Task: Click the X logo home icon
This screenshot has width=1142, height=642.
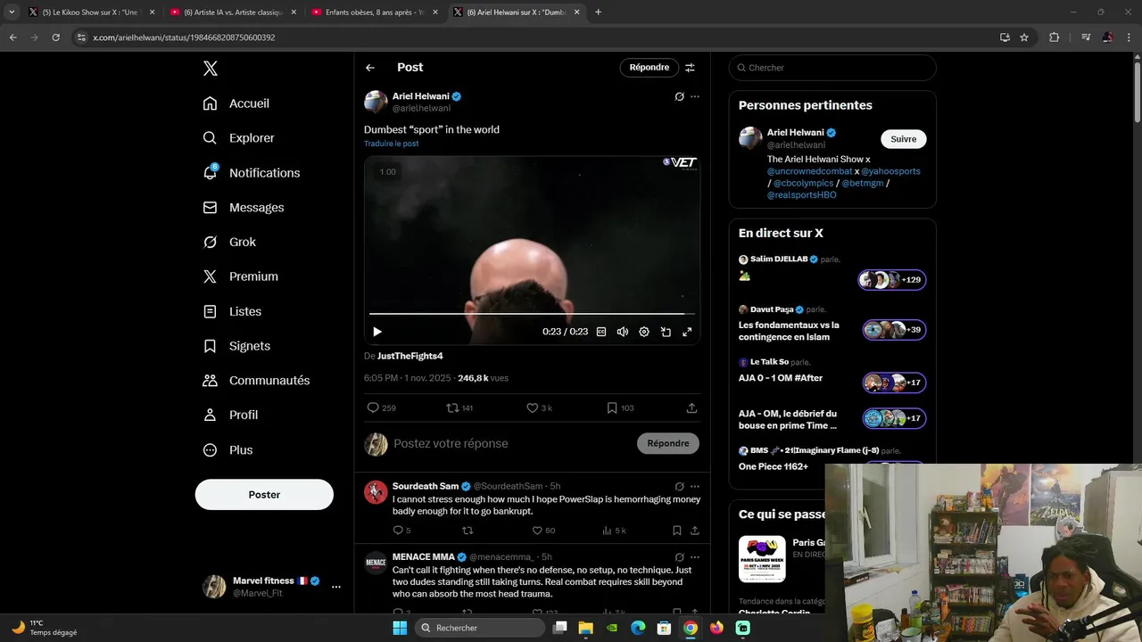Action: tap(210, 69)
